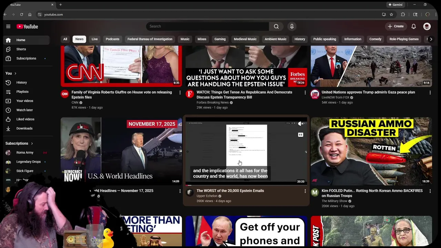441x248 pixels.
Task: Open Stick Figure channel subscription
Action: [26, 171]
